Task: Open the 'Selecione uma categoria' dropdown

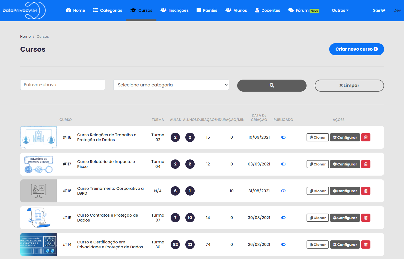Action: click(x=171, y=85)
